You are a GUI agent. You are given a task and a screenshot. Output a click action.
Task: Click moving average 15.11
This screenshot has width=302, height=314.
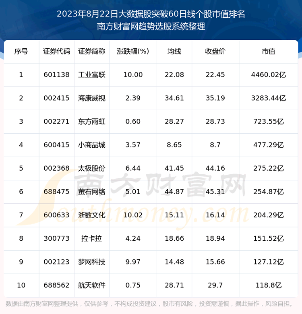tap(174, 215)
